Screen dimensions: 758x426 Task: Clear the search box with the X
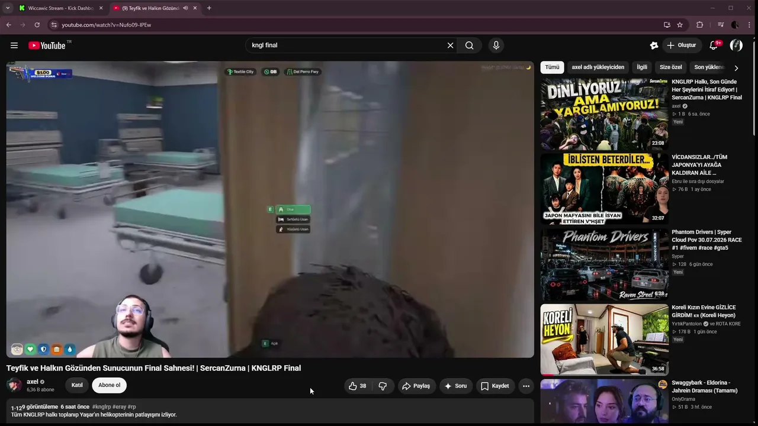450,46
